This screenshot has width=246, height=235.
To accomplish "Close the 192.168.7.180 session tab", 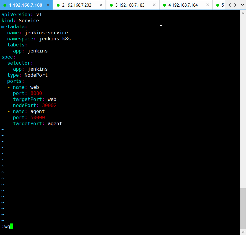I will [x=48, y=5].
